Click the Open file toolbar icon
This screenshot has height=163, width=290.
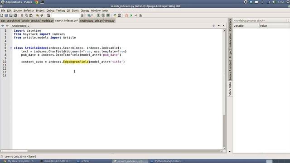(6, 15)
